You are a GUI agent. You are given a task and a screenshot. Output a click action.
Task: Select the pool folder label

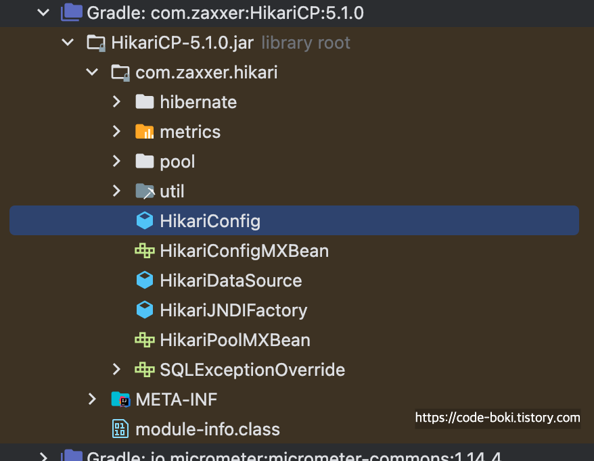(x=177, y=162)
